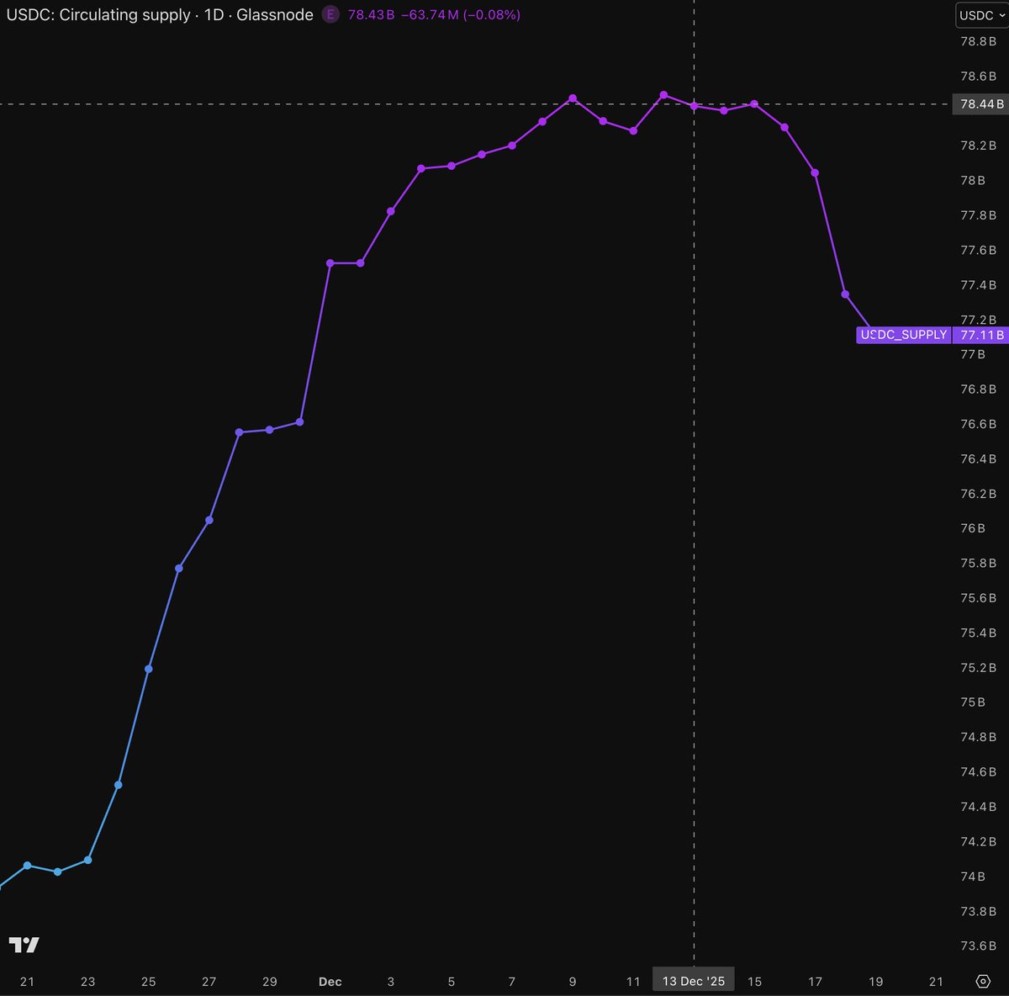Click the 78.43 B value in legend
This screenshot has width=1009, height=996.
coord(371,15)
